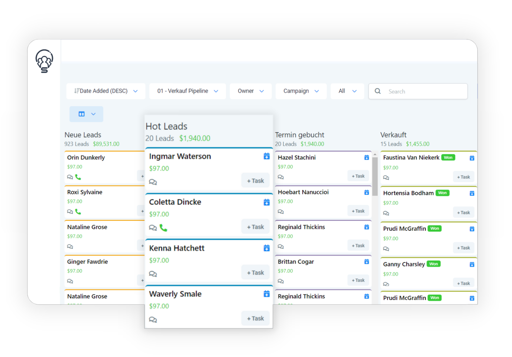Viewport: 512px width, 357px height.
Task: Click the phone icon on Orin Dunkerly card
Action: (78, 177)
